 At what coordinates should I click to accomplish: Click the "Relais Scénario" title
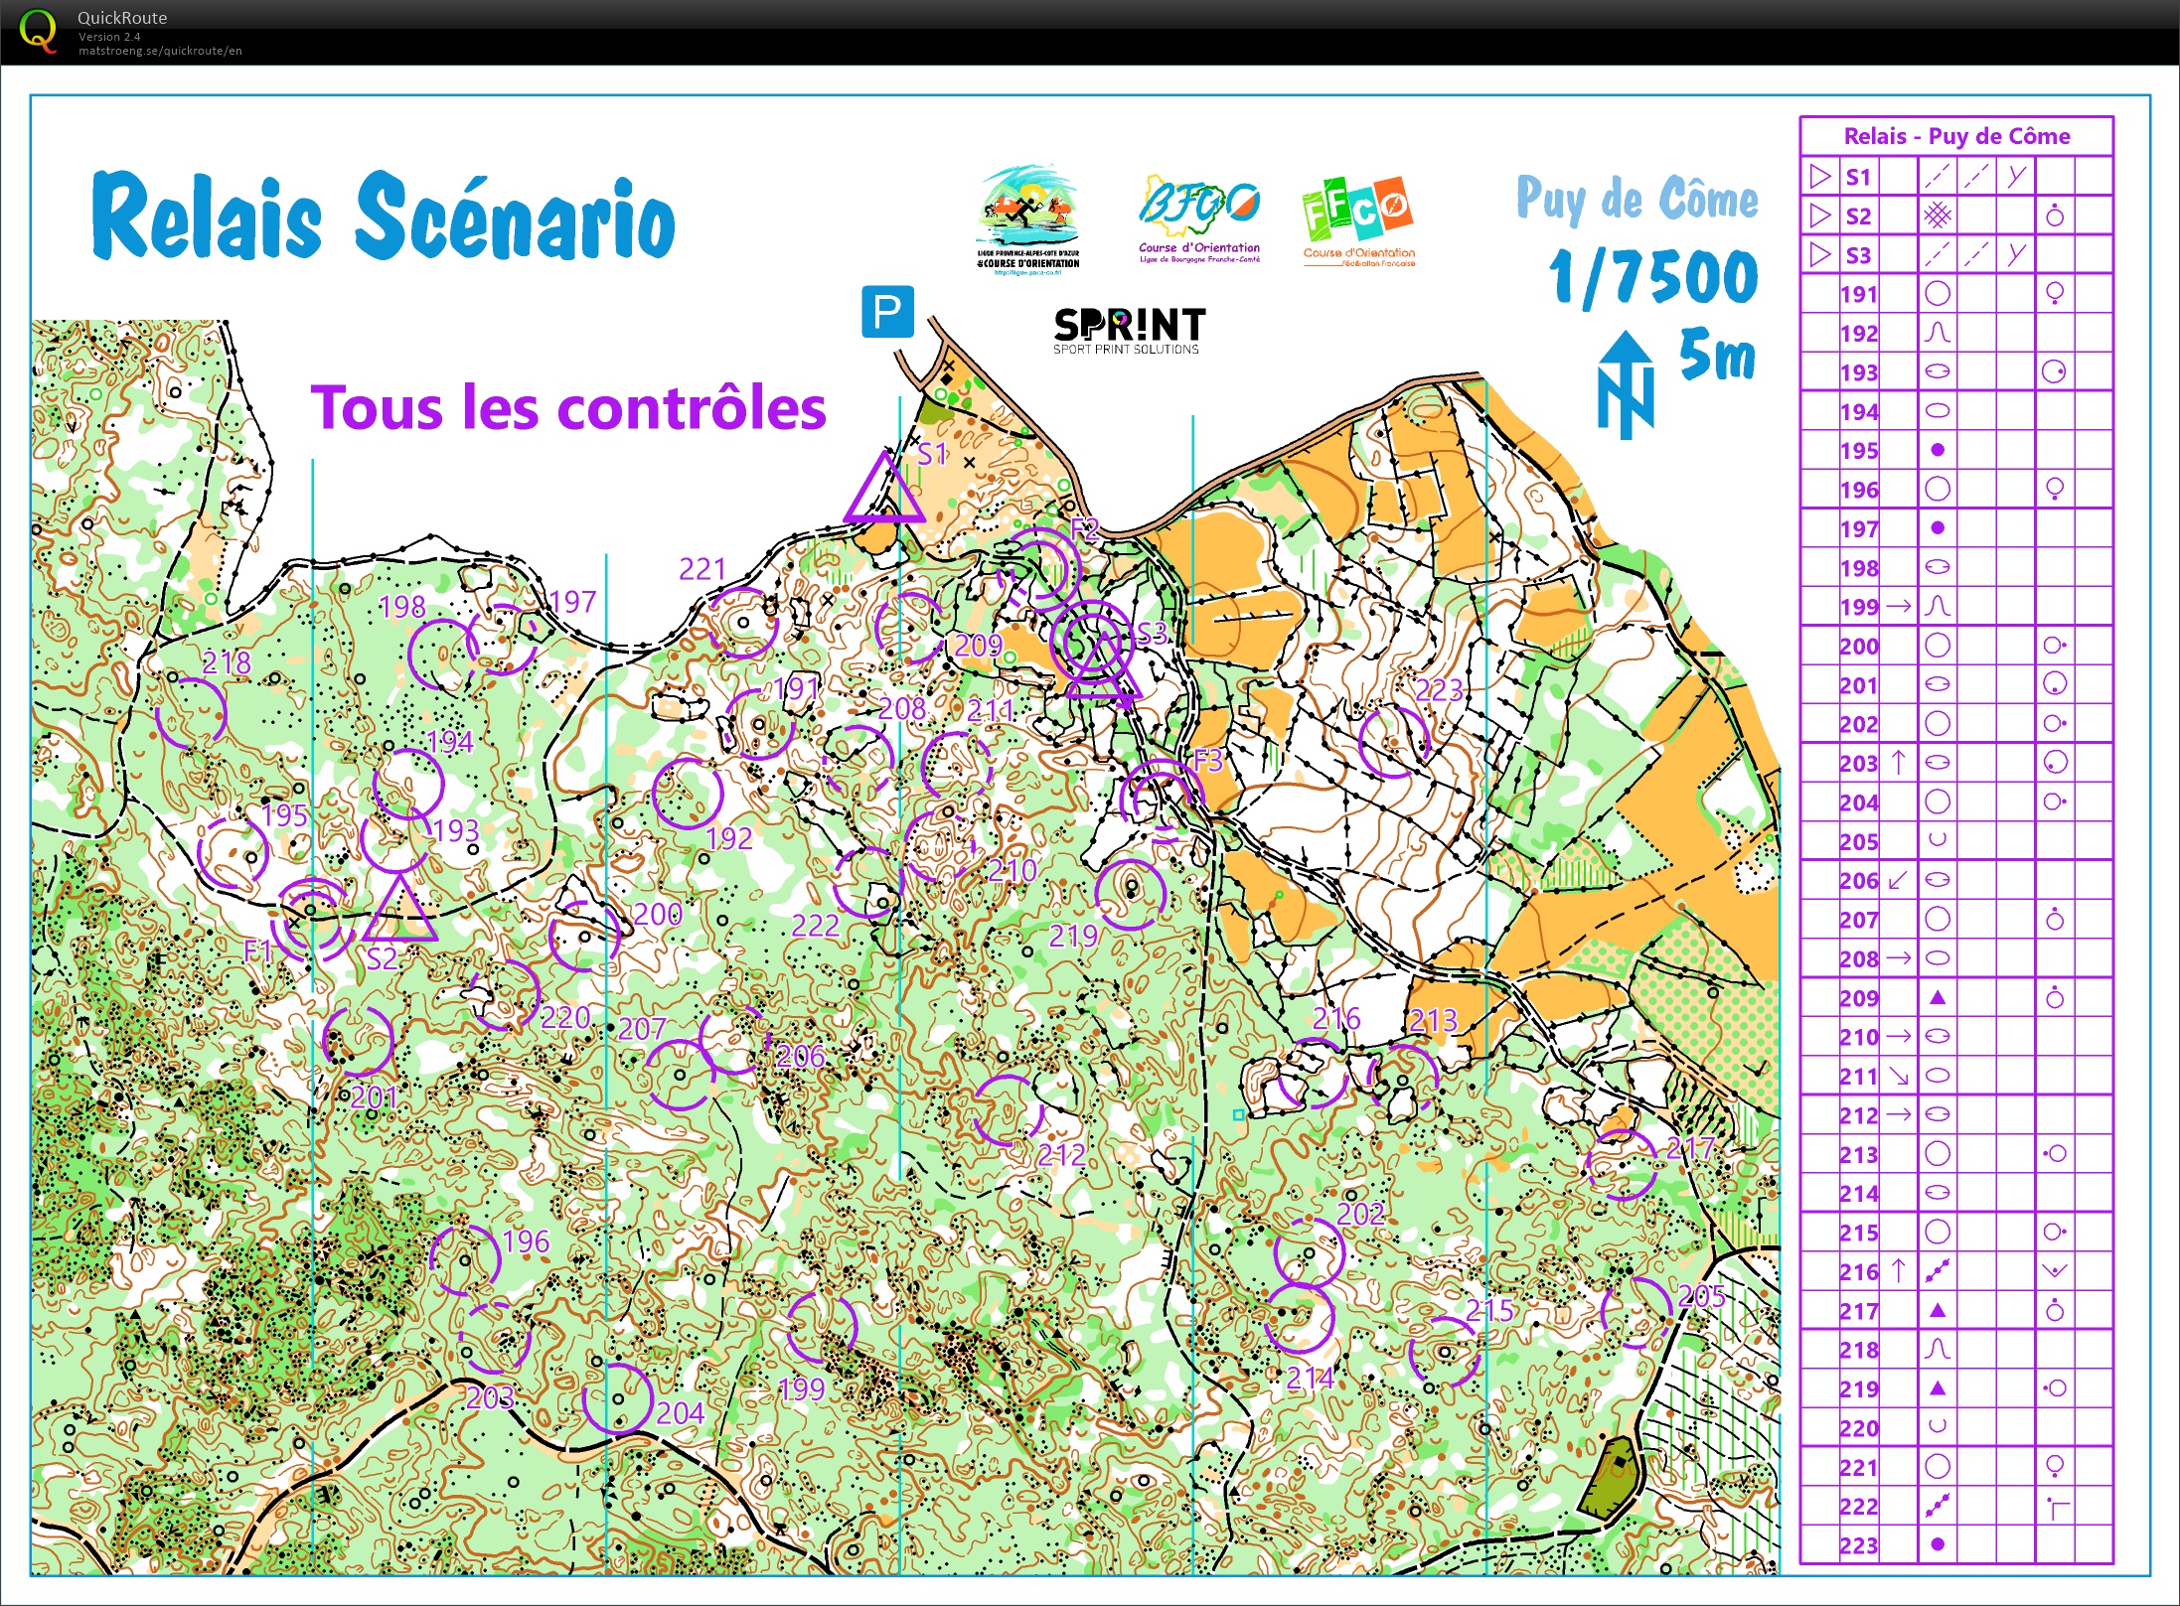[x=384, y=216]
